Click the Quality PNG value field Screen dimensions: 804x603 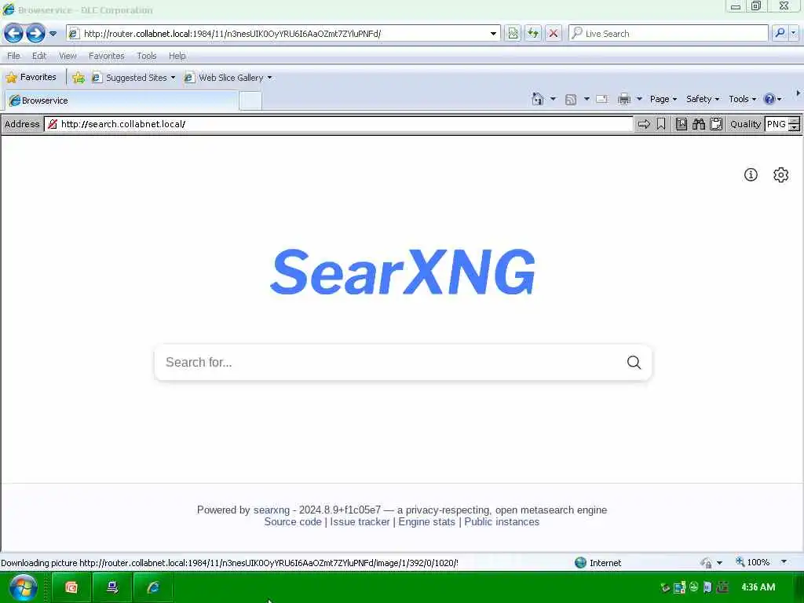tap(776, 124)
